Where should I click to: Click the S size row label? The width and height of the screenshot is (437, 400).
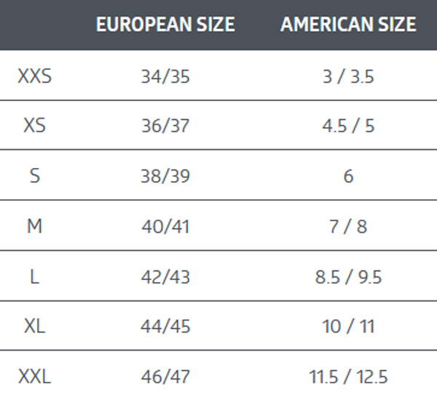click(x=35, y=176)
